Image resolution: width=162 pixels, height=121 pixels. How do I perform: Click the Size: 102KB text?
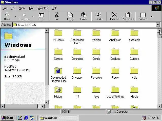pos(13,76)
